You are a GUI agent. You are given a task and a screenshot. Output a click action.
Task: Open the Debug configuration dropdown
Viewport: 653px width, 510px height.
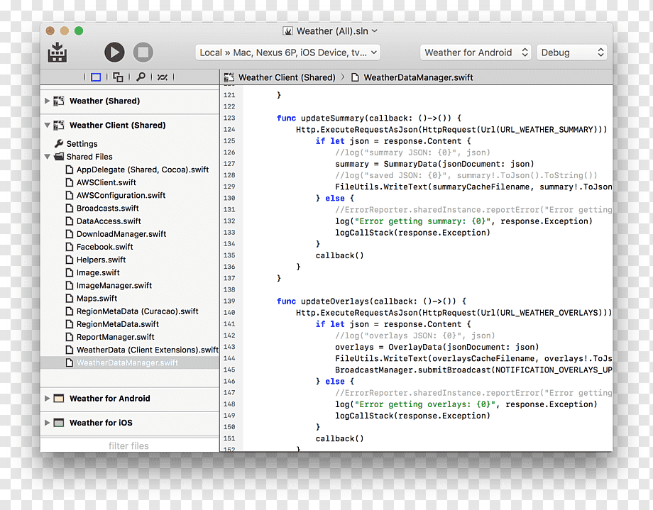(x=572, y=52)
